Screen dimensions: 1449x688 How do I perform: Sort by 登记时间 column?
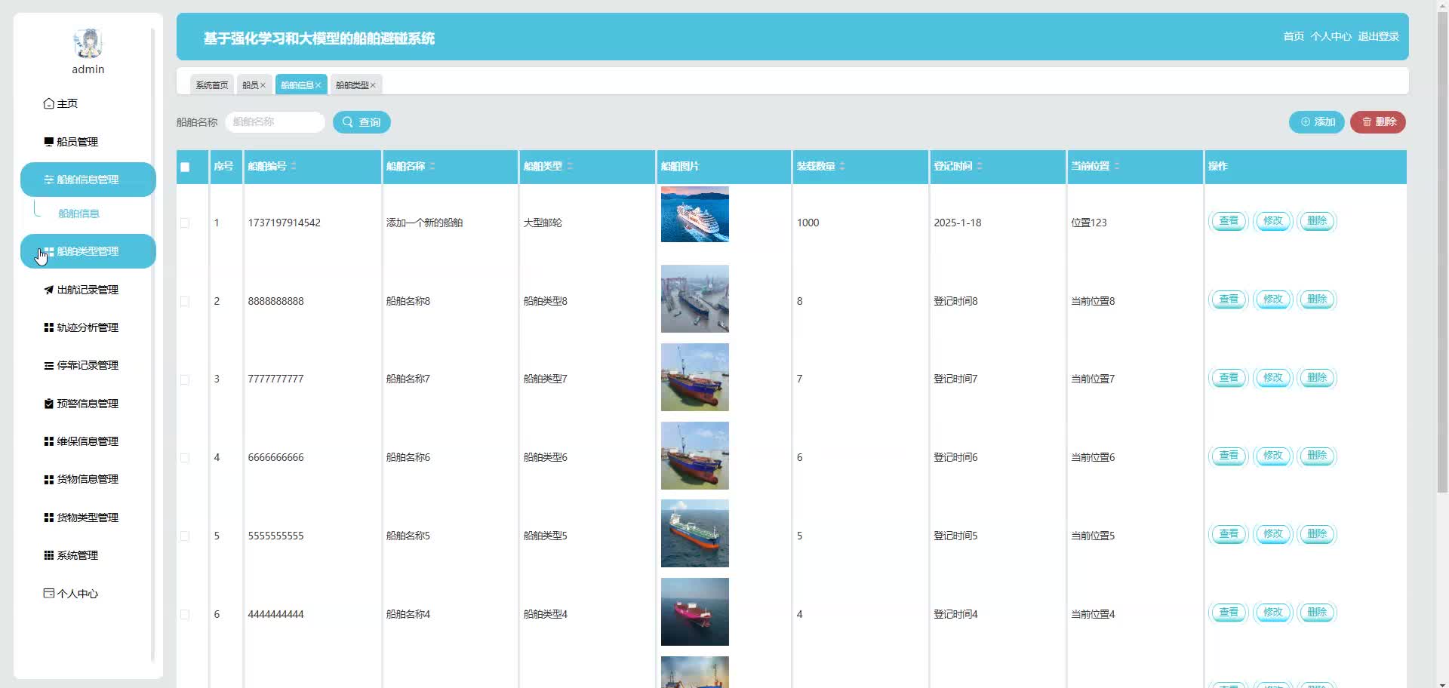(980, 166)
